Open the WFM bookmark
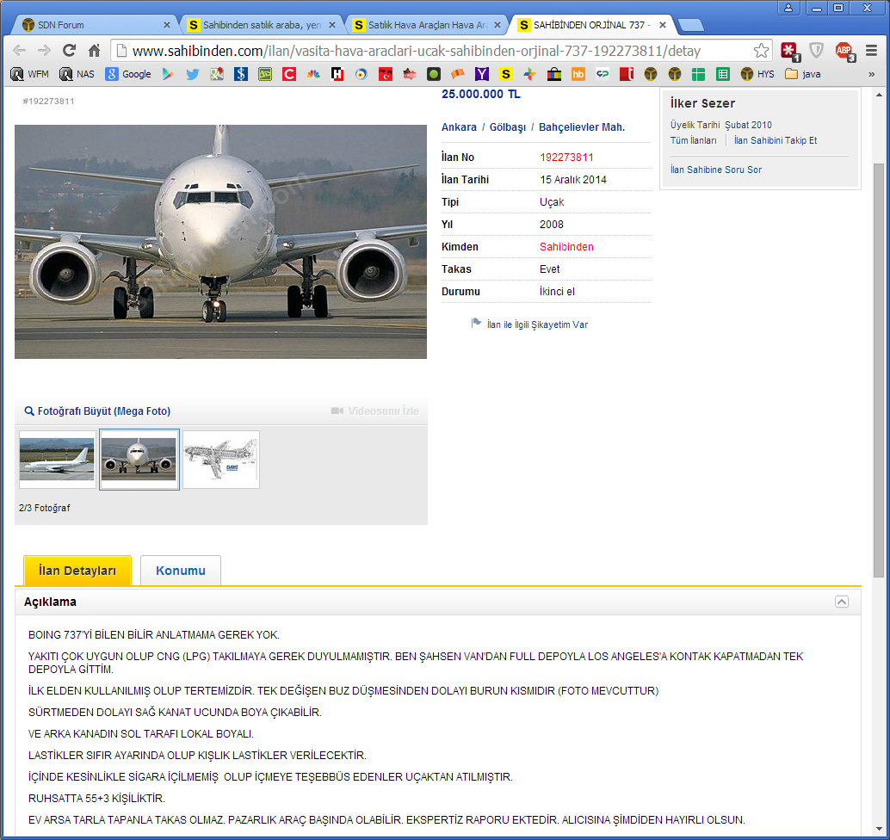Screen dimensions: 890x840 click(30, 74)
